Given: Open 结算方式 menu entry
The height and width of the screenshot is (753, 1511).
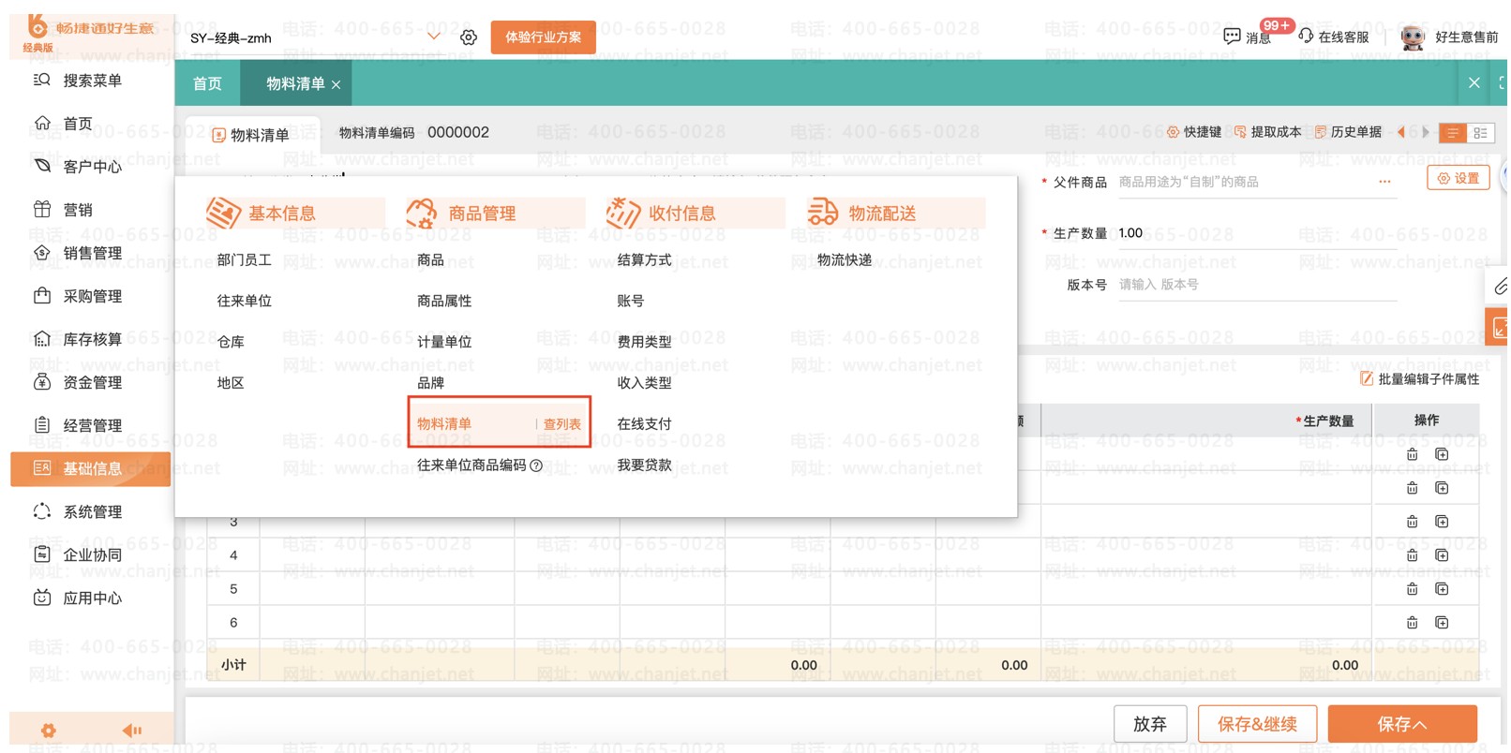Looking at the screenshot, I should click(644, 259).
